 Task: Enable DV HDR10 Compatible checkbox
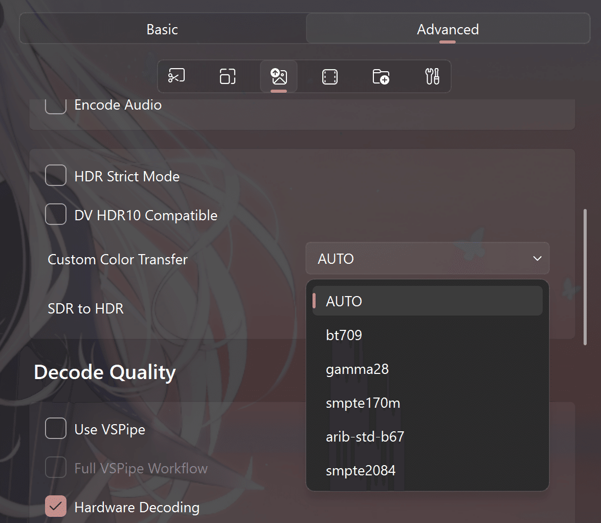(56, 214)
